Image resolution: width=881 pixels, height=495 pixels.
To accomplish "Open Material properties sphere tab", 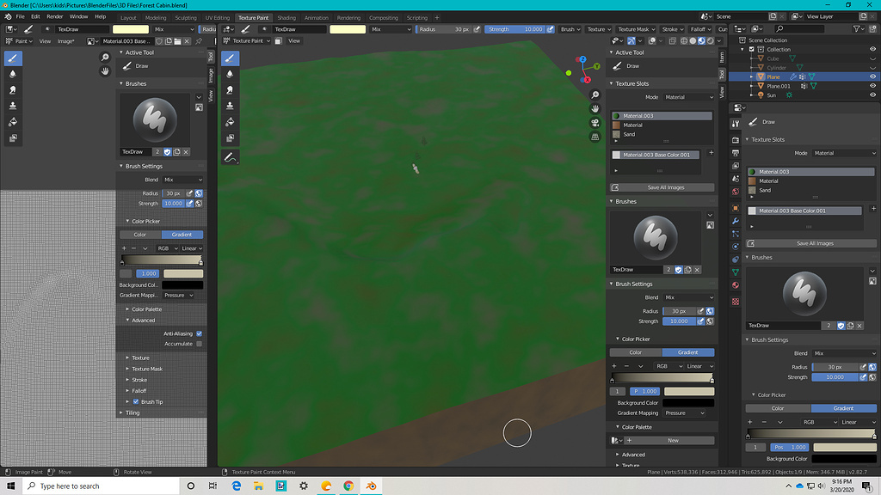I will (x=736, y=285).
